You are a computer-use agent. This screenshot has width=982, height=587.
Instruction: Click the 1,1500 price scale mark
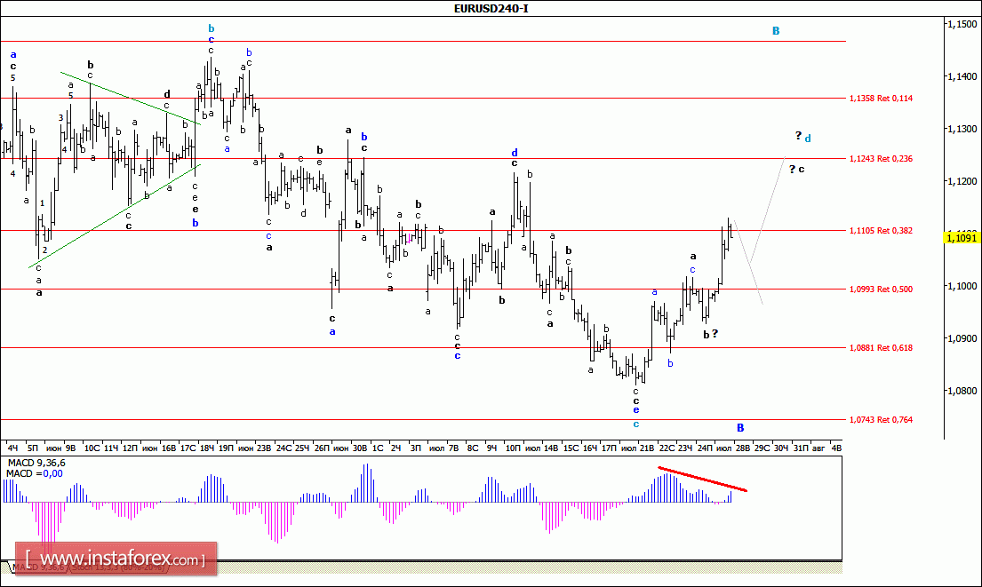pyautogui.click(x=962, y=24)
